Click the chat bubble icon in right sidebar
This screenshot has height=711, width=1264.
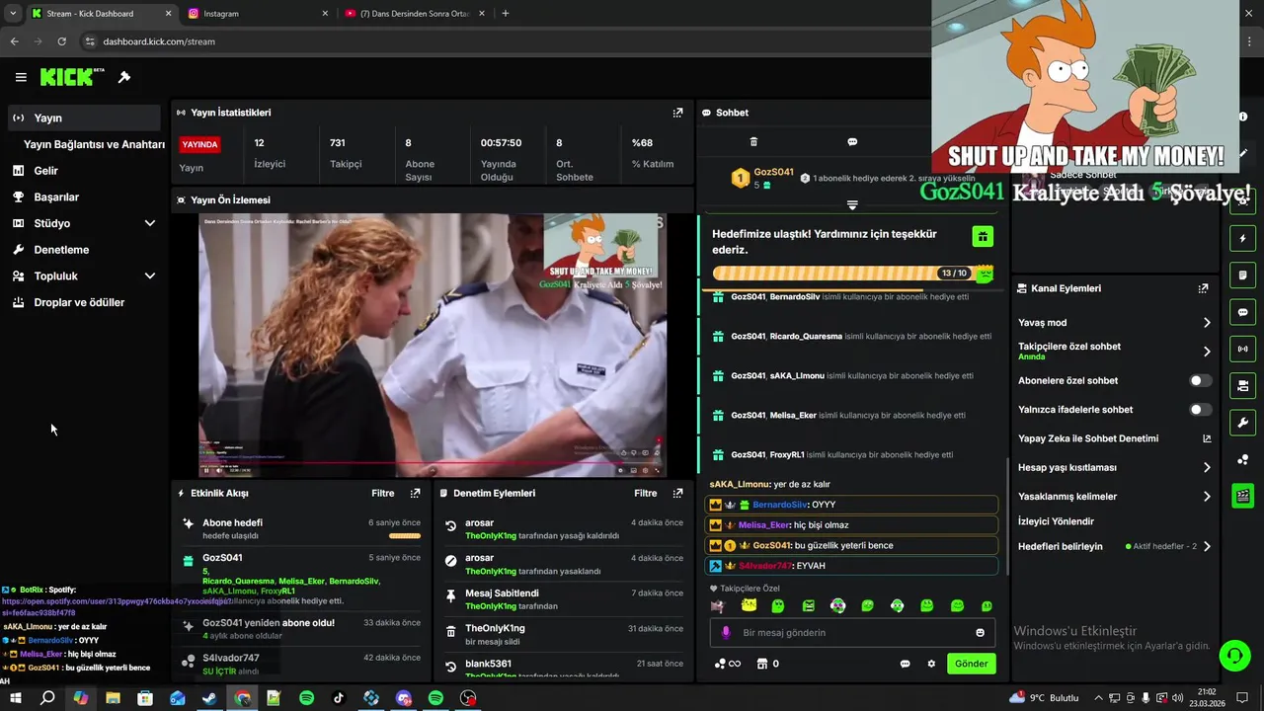1242,312
